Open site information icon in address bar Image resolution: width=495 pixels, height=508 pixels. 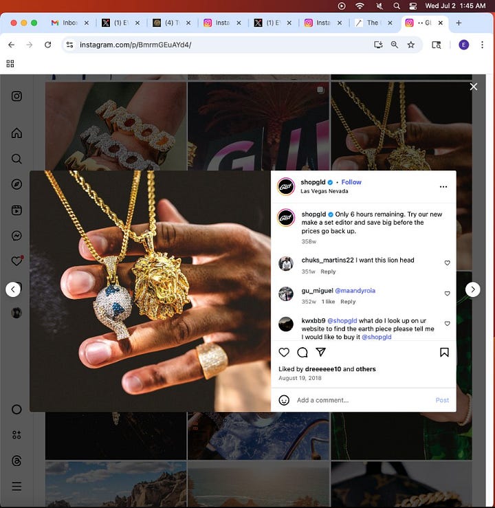click(69, 45)
